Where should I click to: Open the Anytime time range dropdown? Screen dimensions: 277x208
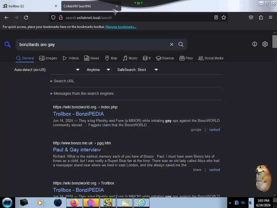tap(98, 70)
